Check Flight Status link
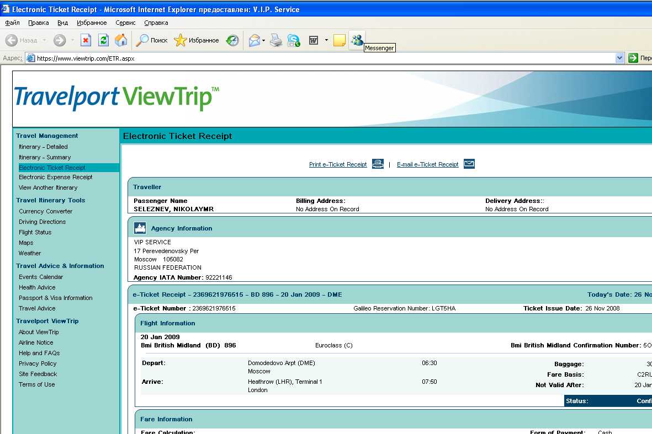The width and height of the screenshot is (652, 434). 35,232
